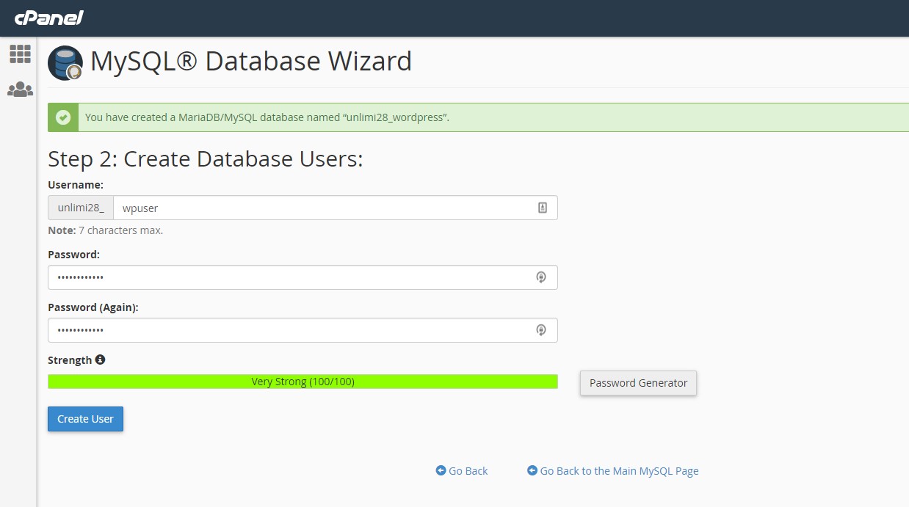This screenshot has height=507, width=909.
Task: Follow the Go Back link
Action: coord(461,470)
